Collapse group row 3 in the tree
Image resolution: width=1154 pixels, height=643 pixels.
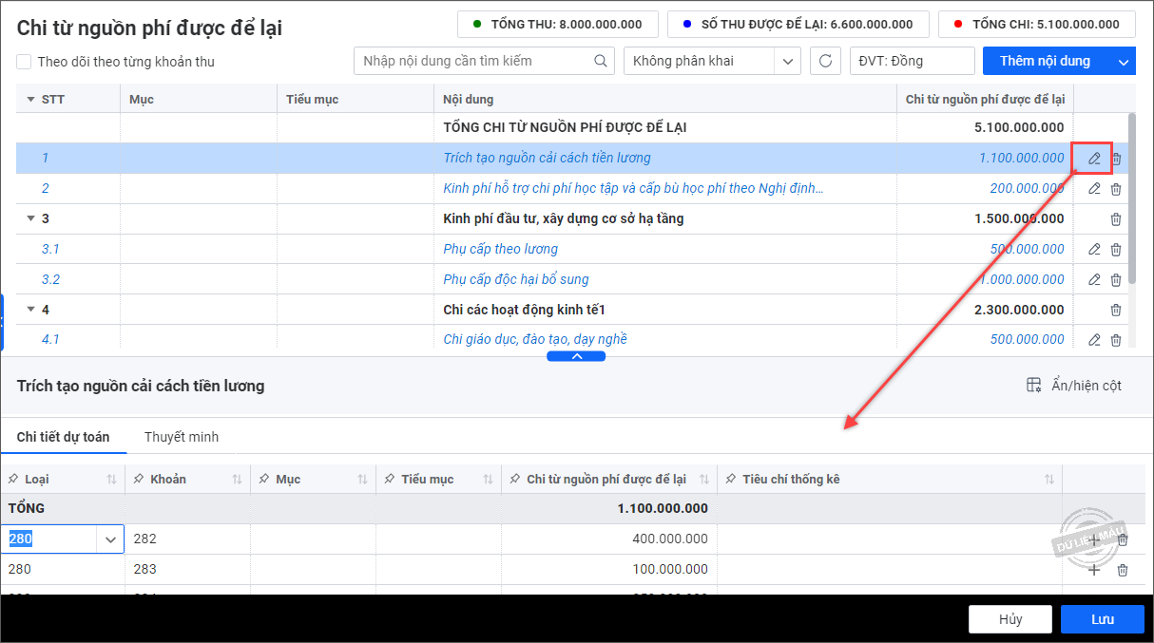(30, 219)
